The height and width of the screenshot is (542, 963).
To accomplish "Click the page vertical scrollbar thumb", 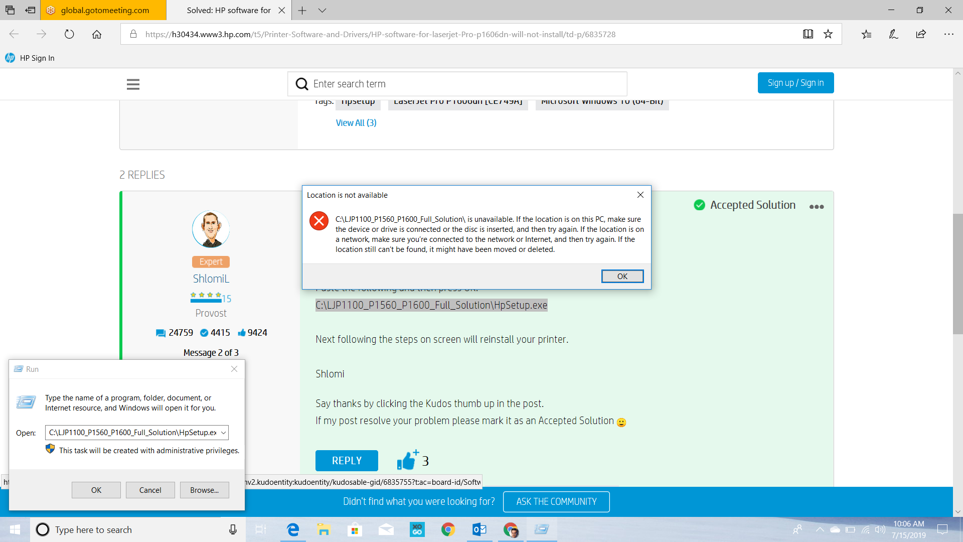I will [x=958, y=274].
